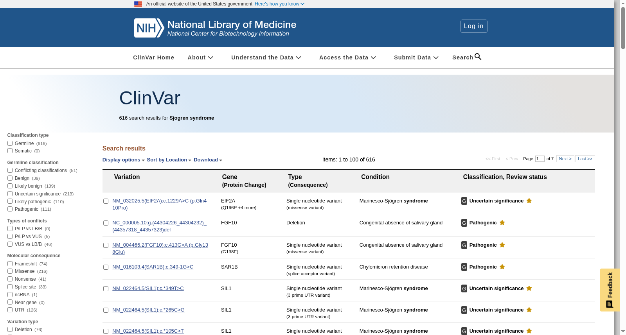This screenshot has width=626, height=335.
Task: Open the Display options dropdown
Action: pos(123,160)
